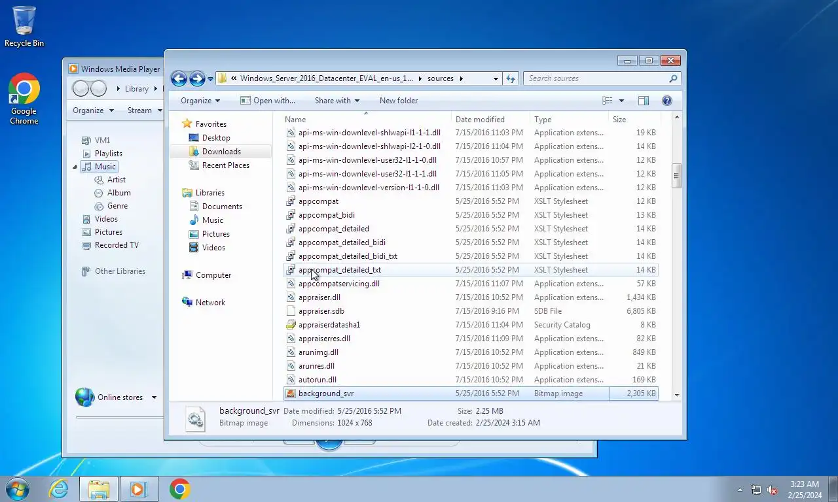Click the network tray icon
838x502 pixels.
click(x=756, y=490)
